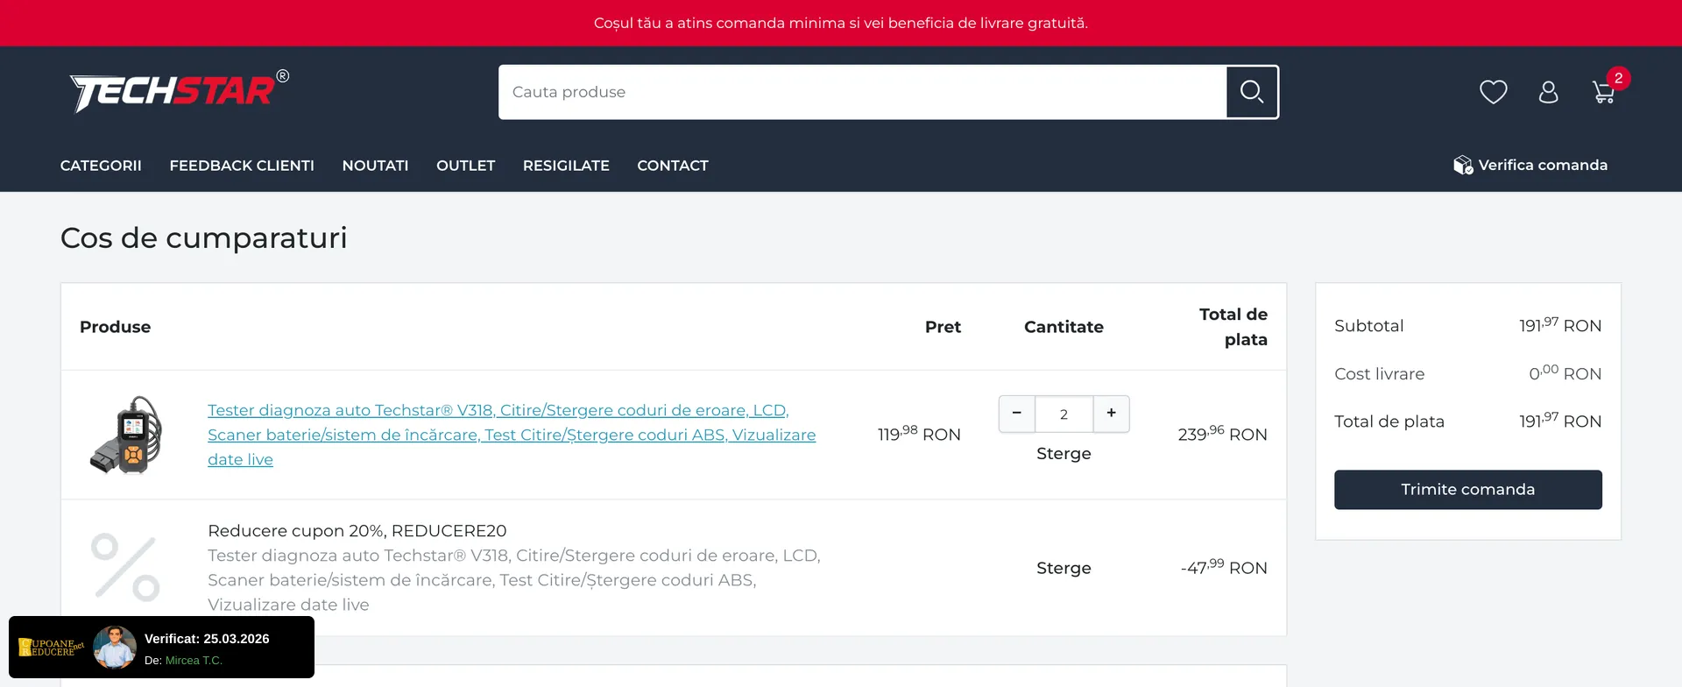The image size is (1682, 687).
Task: Increase quantity with plus button
Action: pyautogui.click(x=1111, y=414)
